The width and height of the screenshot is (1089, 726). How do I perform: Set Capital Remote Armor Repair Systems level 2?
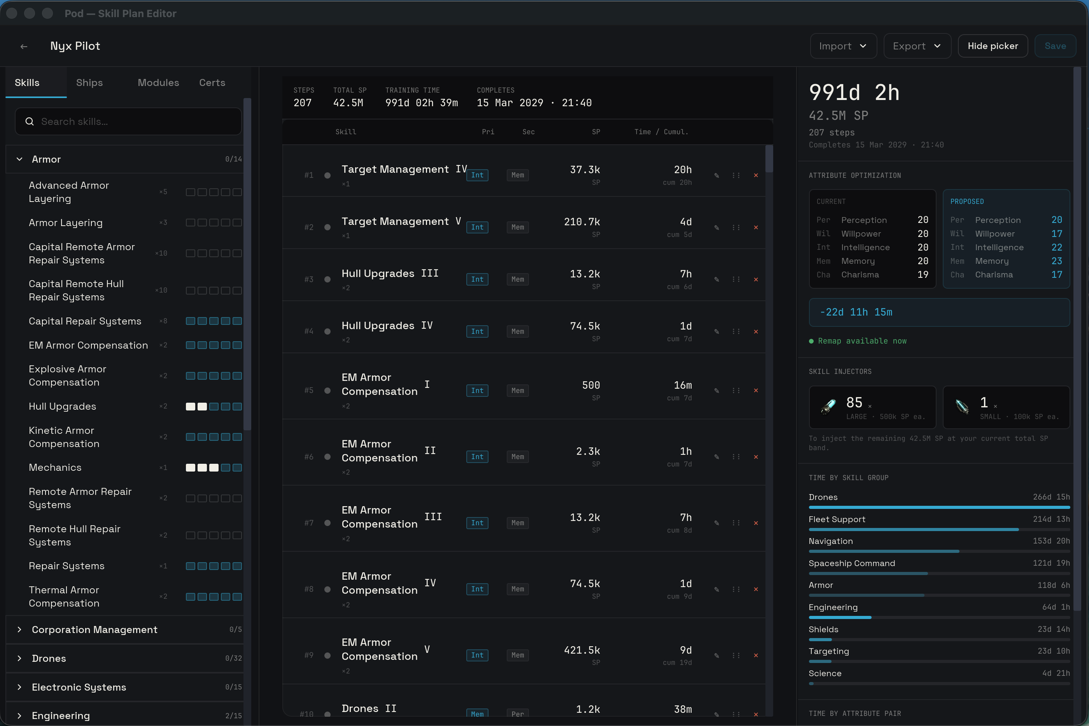pos(202,254)
